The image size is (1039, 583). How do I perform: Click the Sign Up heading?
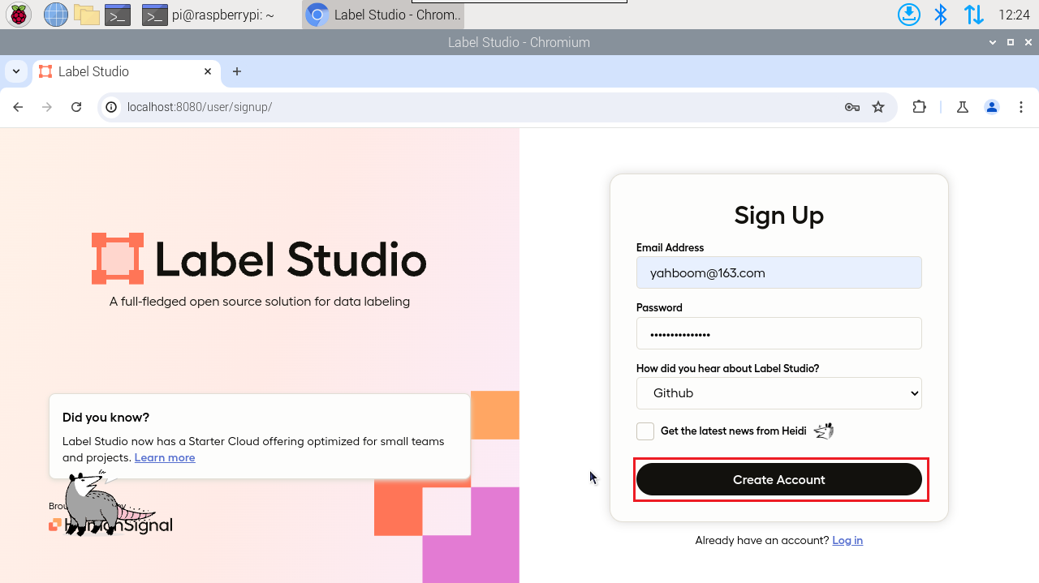click(779, 215)
